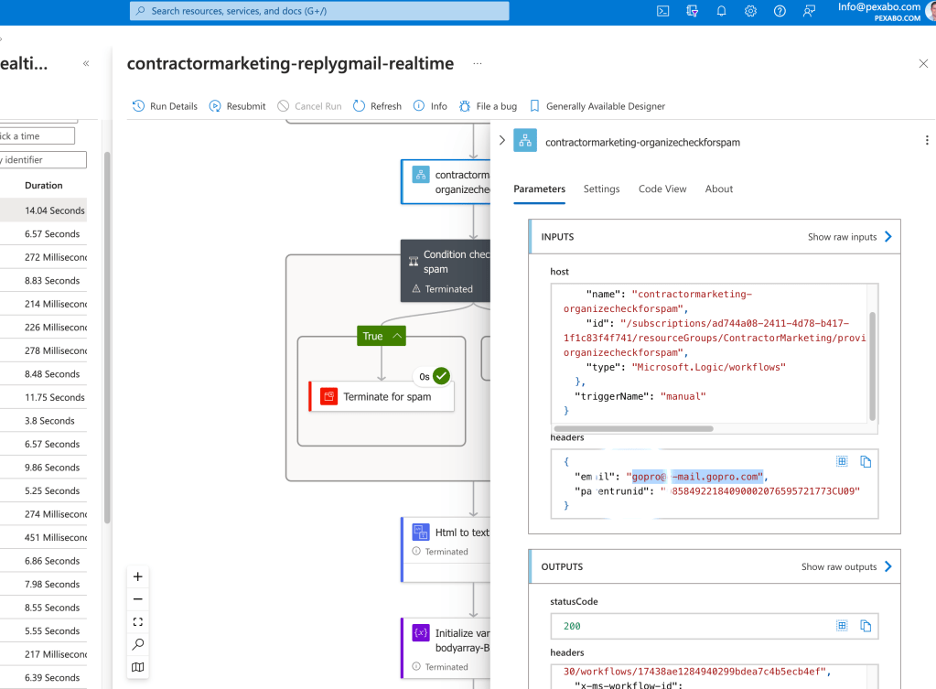The width and height of the screenshot is (936, 689).
Task: Toggle table view for input headers
Action: pos(842,461)
